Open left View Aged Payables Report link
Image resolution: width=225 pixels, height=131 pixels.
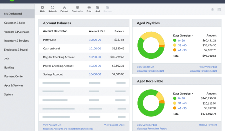point(150,71)
